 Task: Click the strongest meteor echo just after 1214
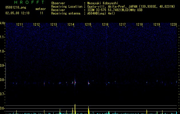tap(75, 82)
